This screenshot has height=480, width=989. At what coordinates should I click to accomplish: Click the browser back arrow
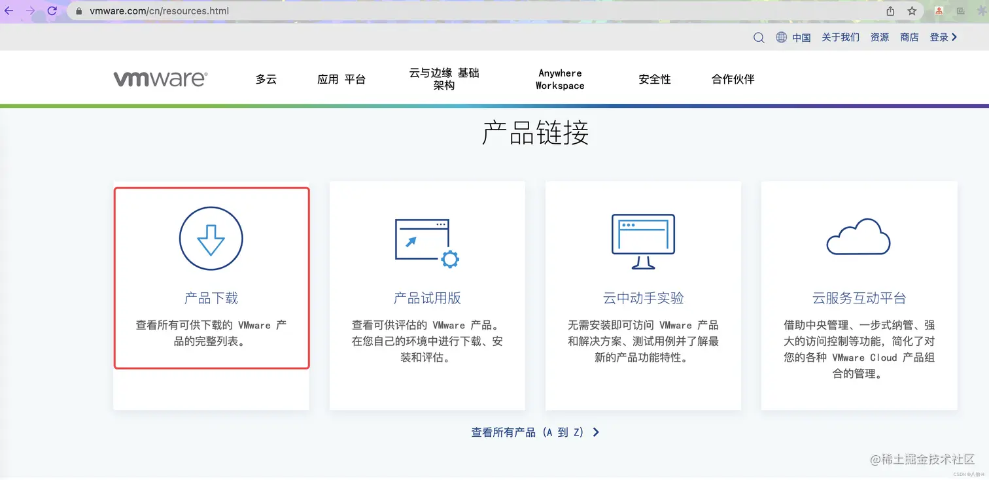(x=9, y=11)
